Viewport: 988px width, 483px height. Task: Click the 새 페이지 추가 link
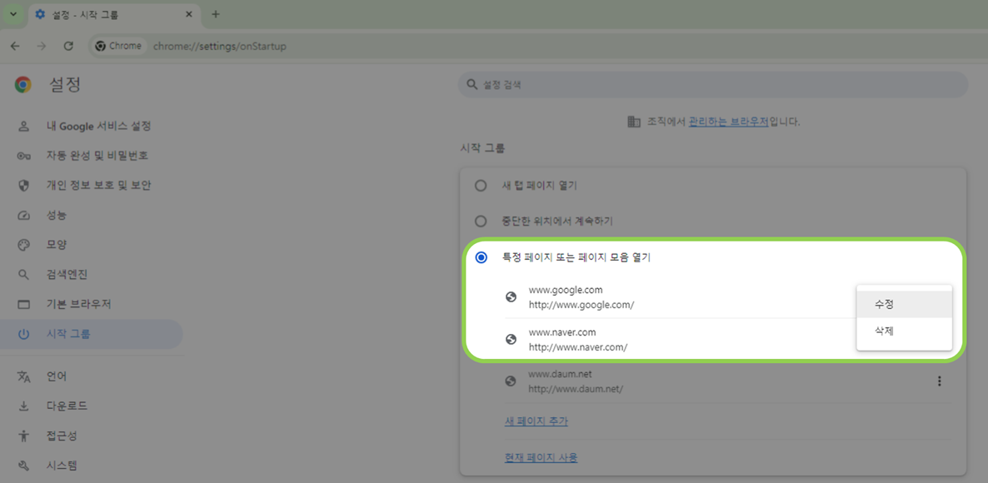coord(536,421)
